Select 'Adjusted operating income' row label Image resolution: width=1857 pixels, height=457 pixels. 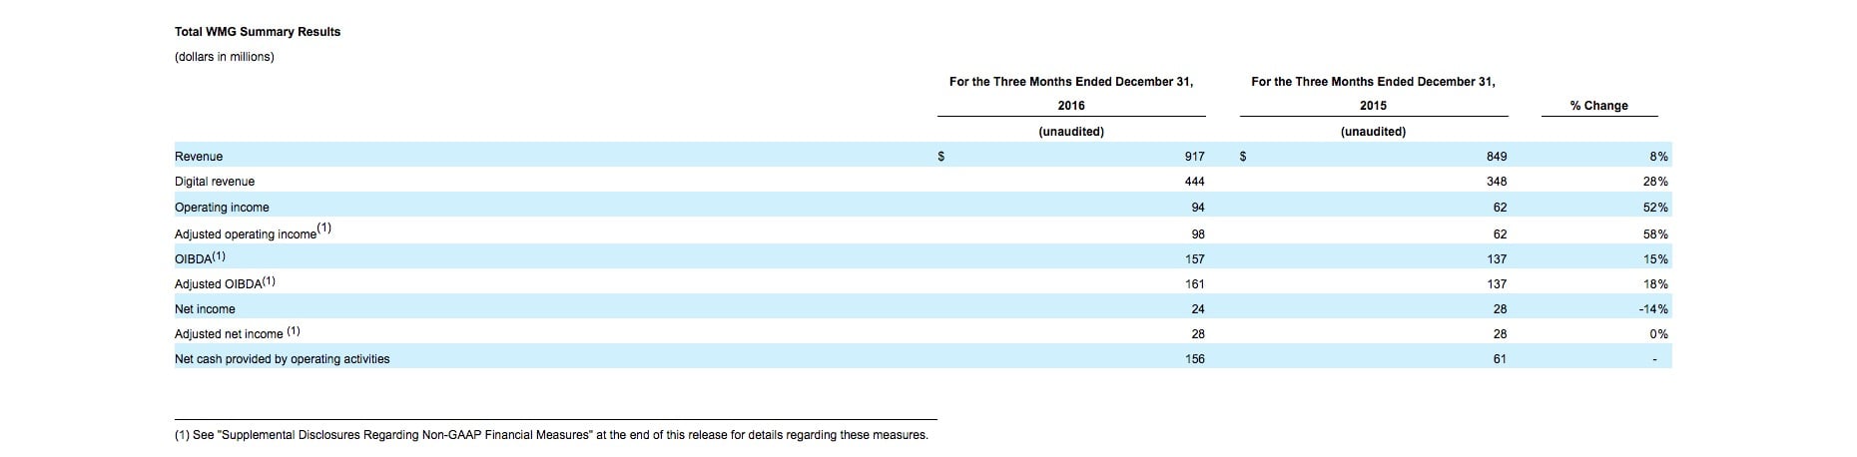(x=253, y=232)
